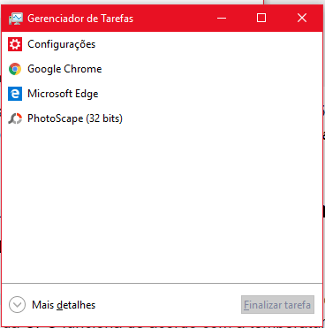The width and height of the screenshot is (325, 328).
Task: Select the PhotoScape app icon
Action: tap(15, 118)
